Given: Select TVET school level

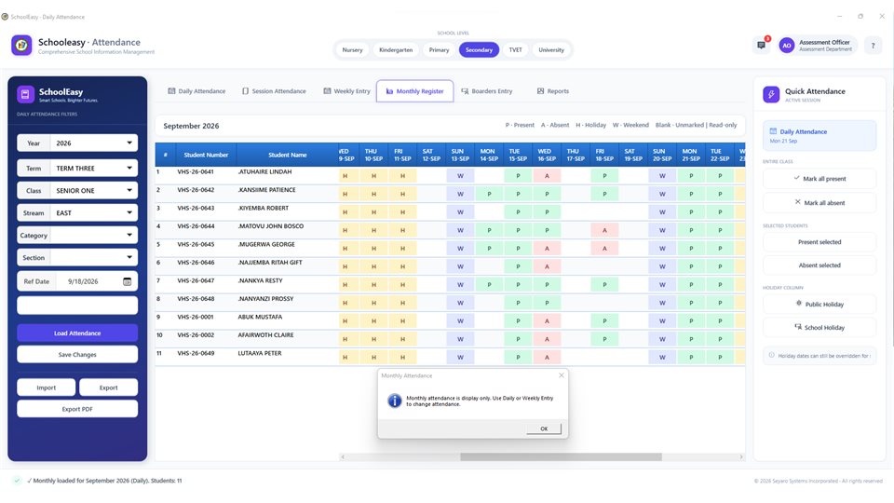Looking at the screenshot, I should (x=515, y=50).
